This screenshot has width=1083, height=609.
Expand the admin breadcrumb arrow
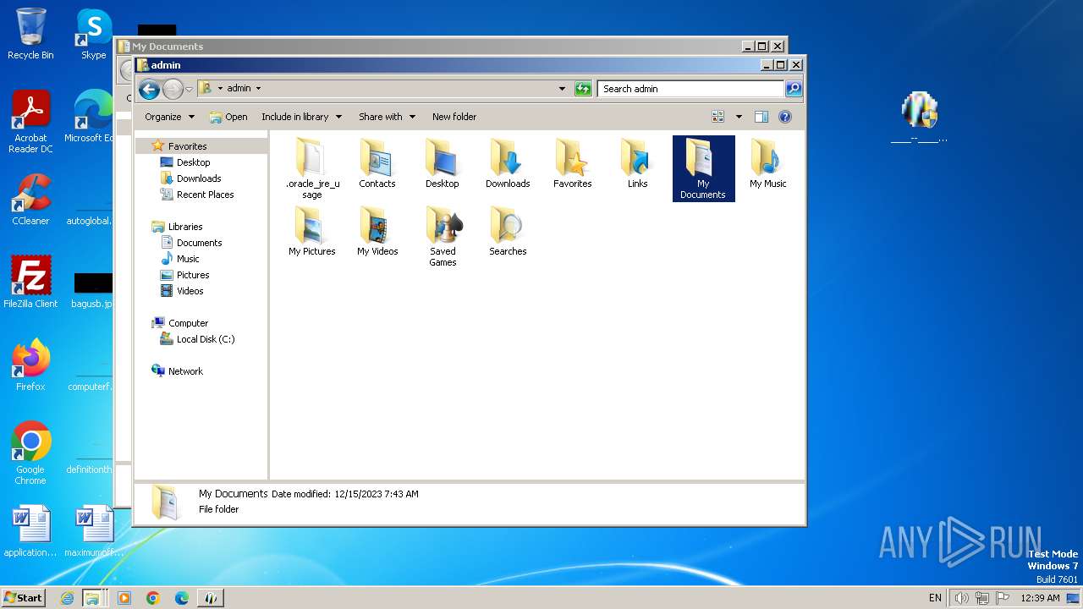258,88
